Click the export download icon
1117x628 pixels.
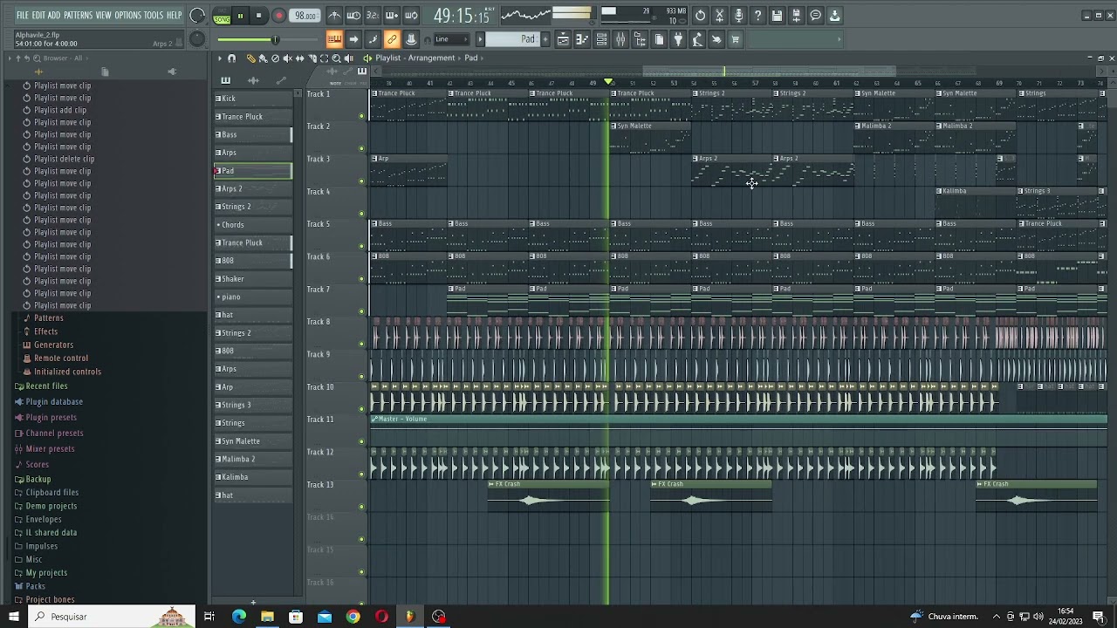pyautogui.click(x=834, y=16)
